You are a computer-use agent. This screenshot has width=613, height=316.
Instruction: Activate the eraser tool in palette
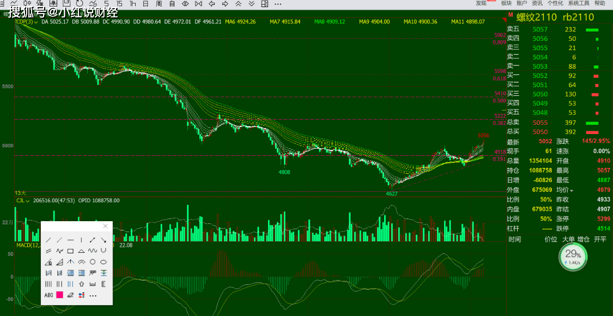click(70, 295)
